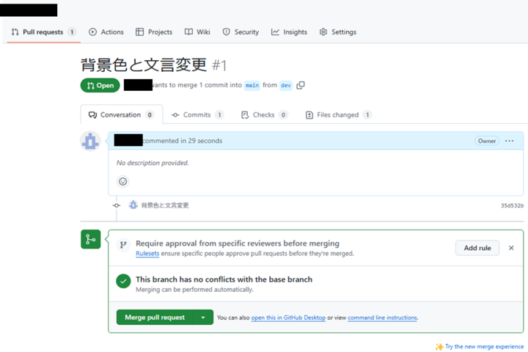Open commit hash 35d532b

(512, 205)
